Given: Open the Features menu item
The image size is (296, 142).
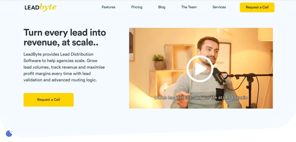Looking at the screenshot, I should [108, 7].
